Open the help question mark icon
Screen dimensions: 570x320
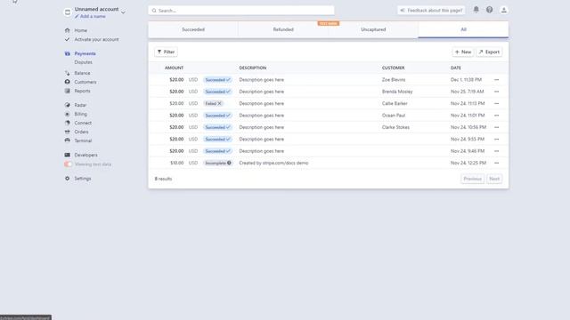tap(490, 10)
